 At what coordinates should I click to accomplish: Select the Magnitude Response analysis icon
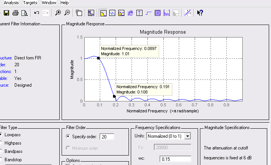[x=103, y=13]
